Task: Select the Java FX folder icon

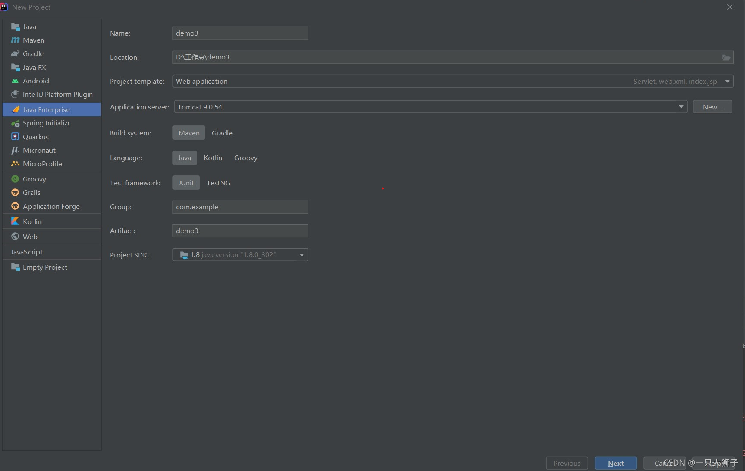Action: pyautogui.click(x=15, y=68)
